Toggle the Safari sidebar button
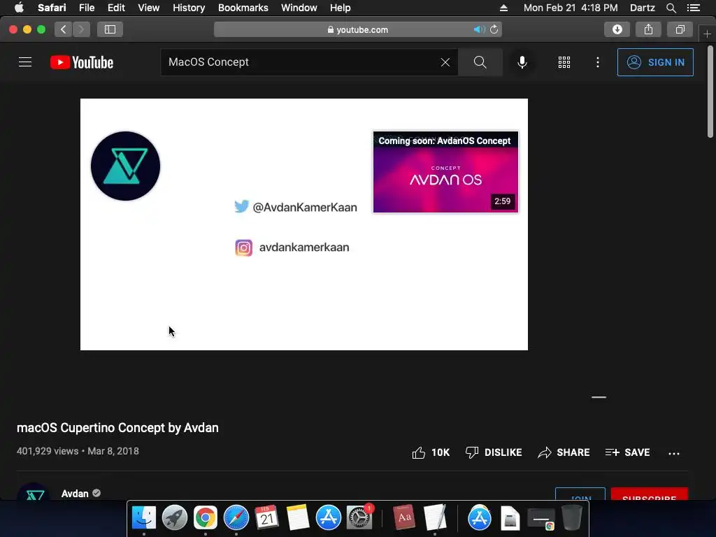Screen dimensions: 716x537 (110, 29)
